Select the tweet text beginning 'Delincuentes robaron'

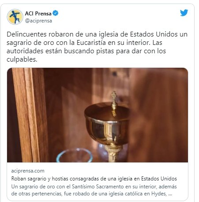[x=97, y=47]
